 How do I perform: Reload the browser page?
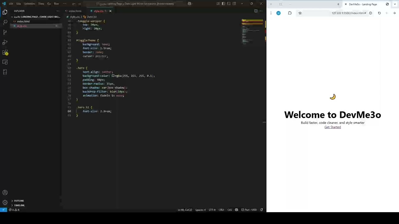pos(379,13)
